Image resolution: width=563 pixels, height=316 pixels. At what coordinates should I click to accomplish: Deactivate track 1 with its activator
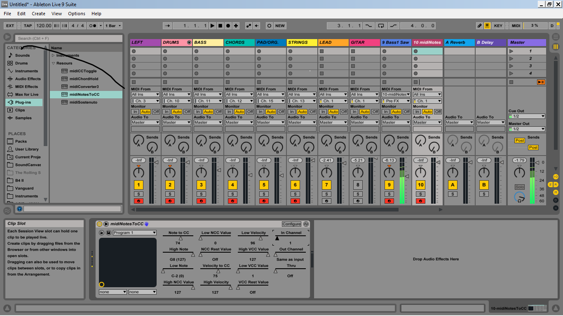pos(138,185)
